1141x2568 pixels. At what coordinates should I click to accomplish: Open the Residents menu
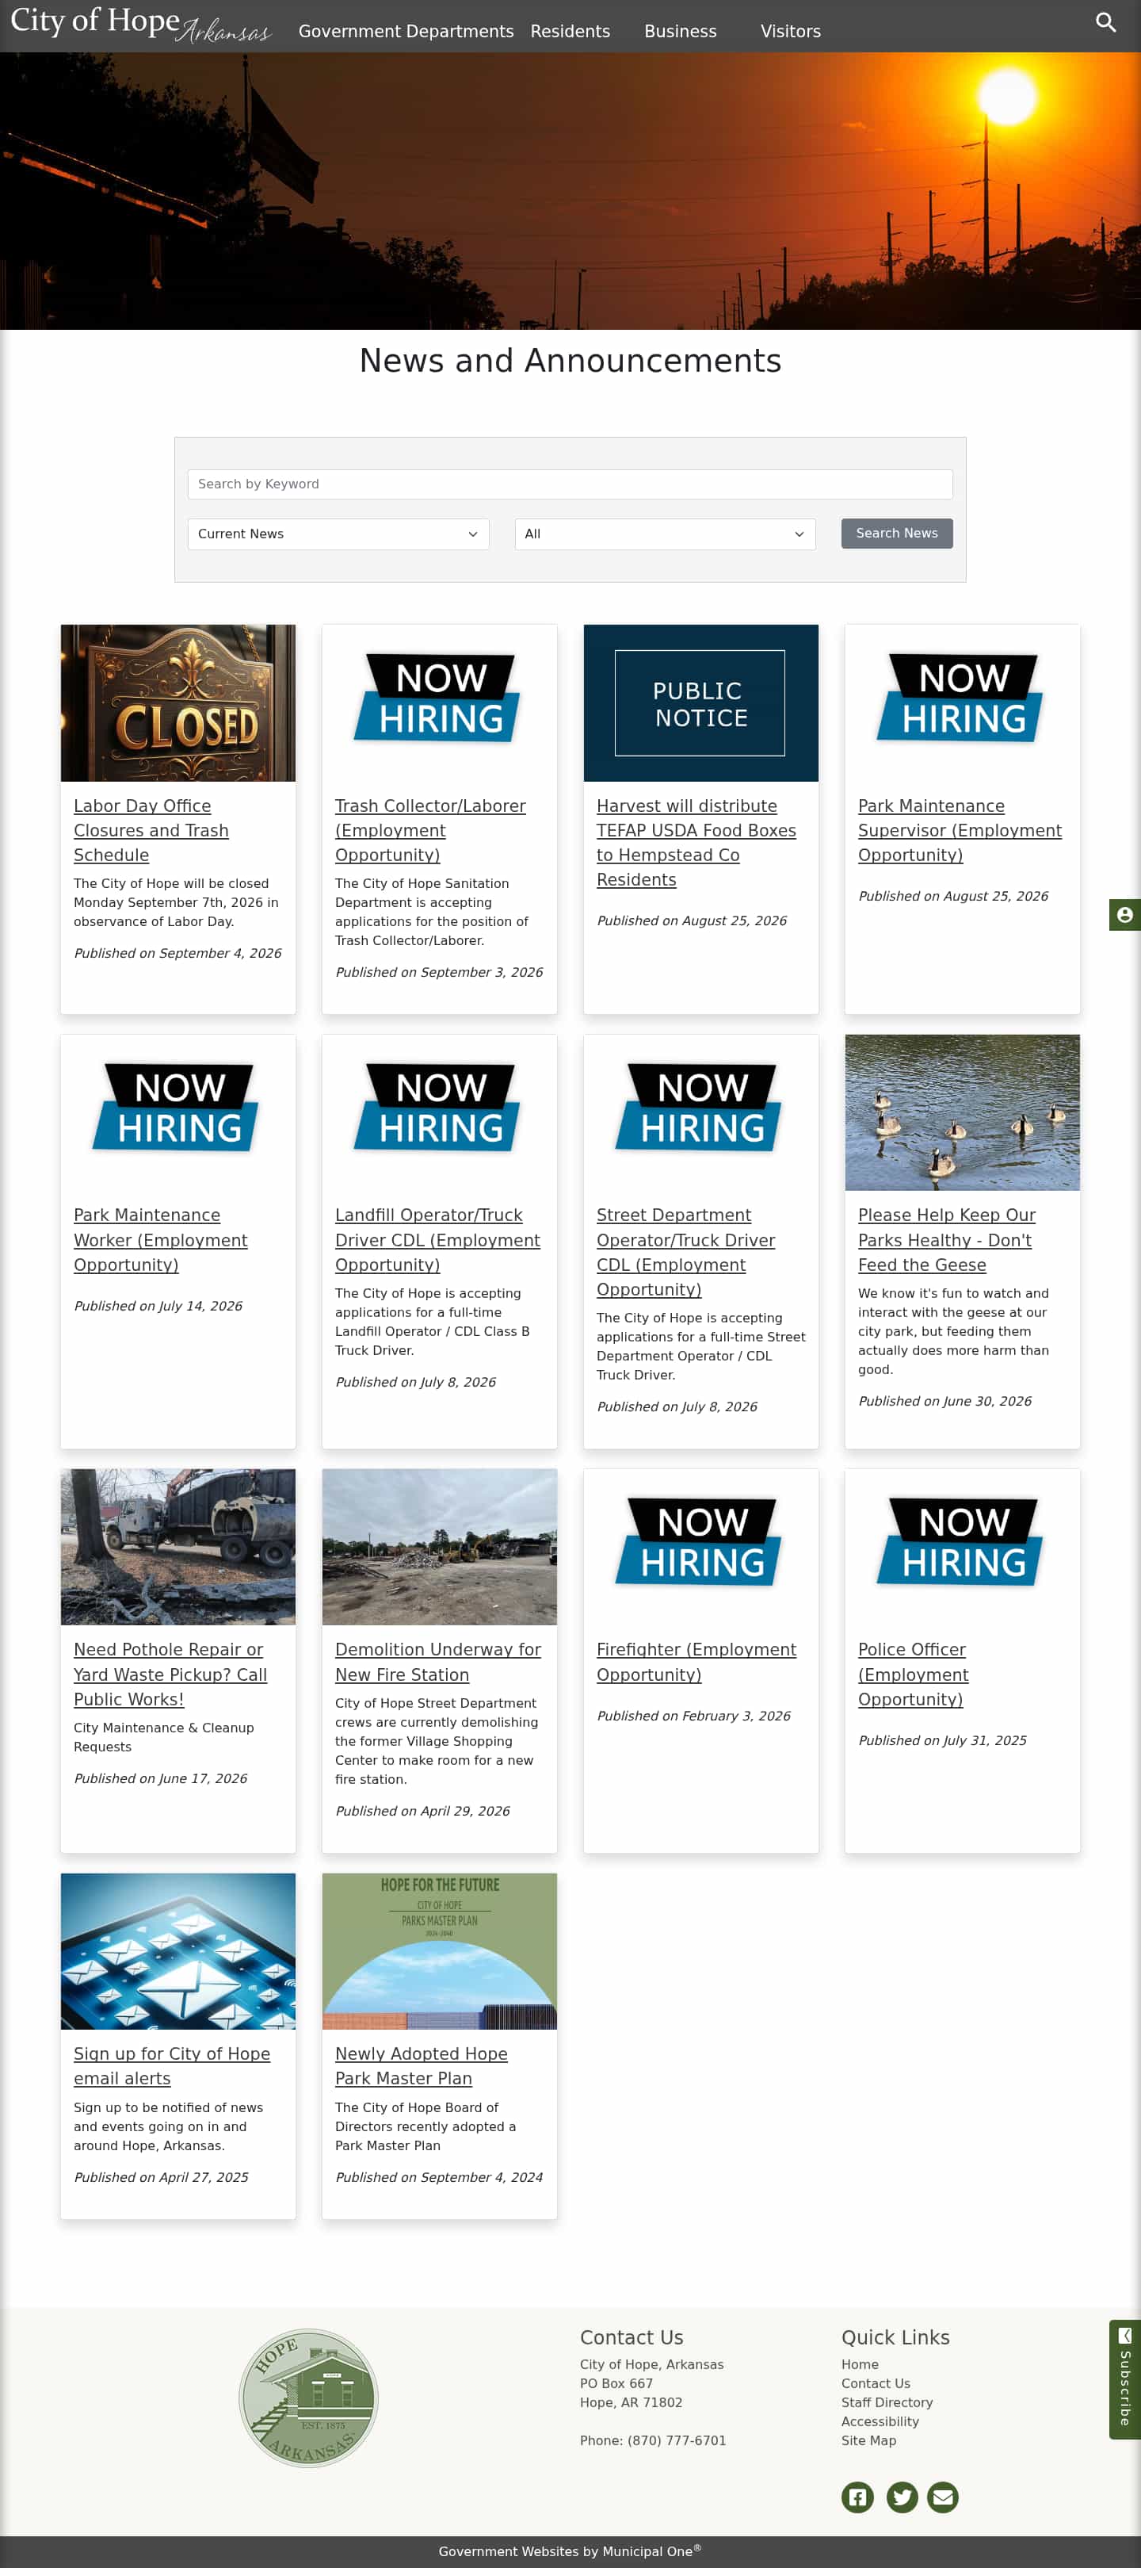pyautogui.click(x=570, y=31)
